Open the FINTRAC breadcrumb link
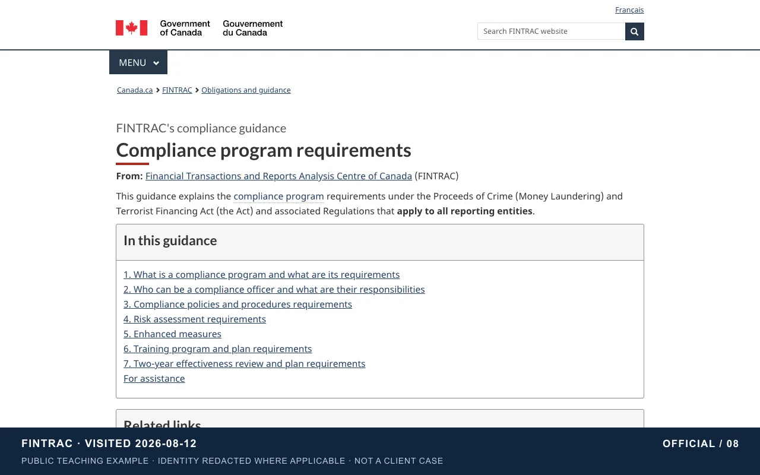 [177, 90]
